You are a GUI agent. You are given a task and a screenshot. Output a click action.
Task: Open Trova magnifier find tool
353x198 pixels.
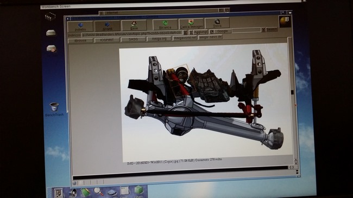pyautogui.click(x=217, y=23)
